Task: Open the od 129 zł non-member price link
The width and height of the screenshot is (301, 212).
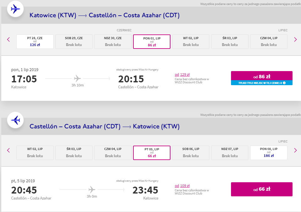Action: click(x=182, y=75)
